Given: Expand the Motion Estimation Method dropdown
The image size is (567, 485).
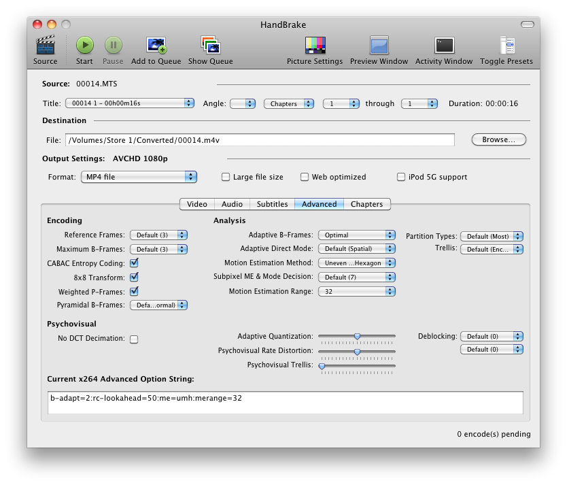Looking at the screenshot, I should (356, 263).
